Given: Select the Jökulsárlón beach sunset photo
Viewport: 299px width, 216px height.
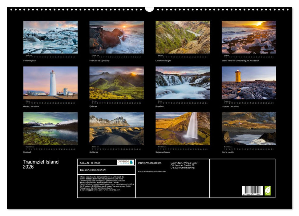Looking at the screenshot, I should [249, 37].
